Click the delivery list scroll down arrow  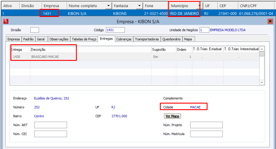pyautogui.click(x=262, y=82)
